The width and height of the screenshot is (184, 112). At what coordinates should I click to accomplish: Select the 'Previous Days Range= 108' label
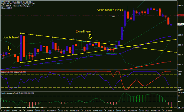point(24,4)
